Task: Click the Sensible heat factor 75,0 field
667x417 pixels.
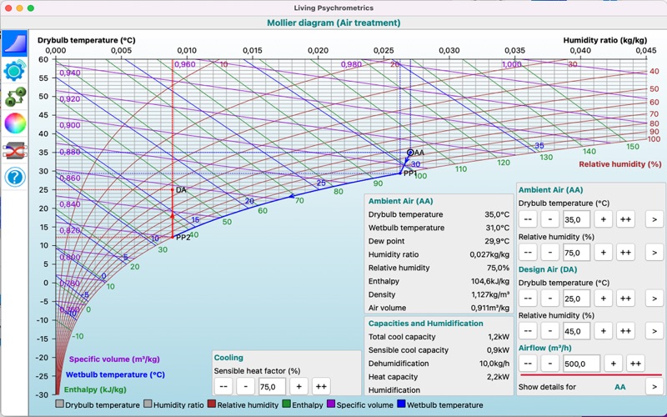Action: [272, 387]
